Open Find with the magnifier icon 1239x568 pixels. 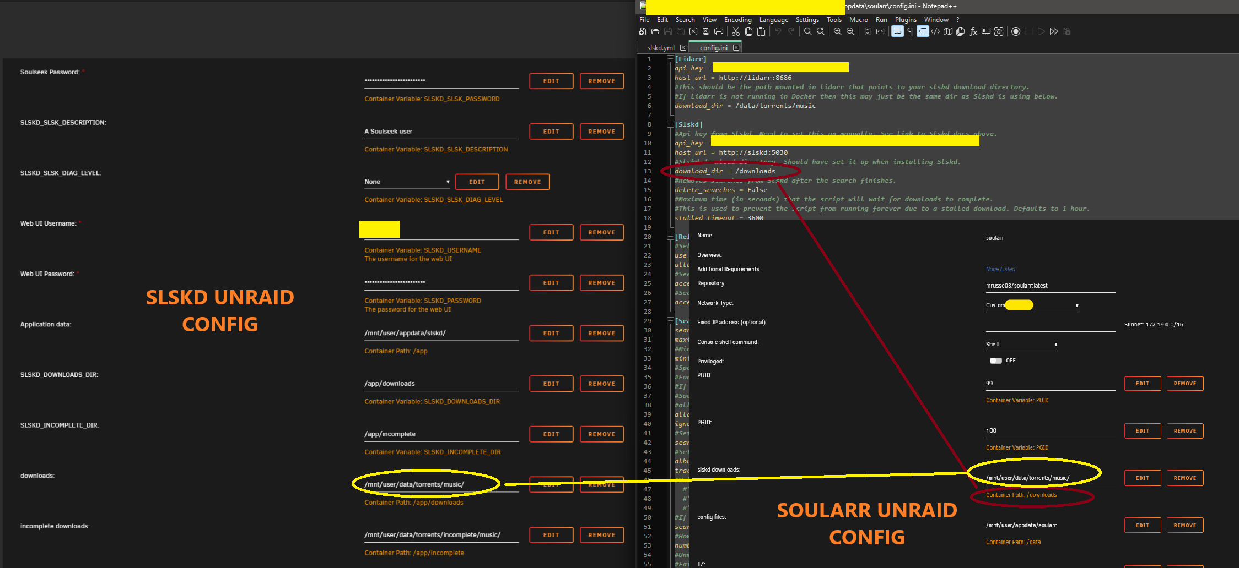tap(808, 31)
